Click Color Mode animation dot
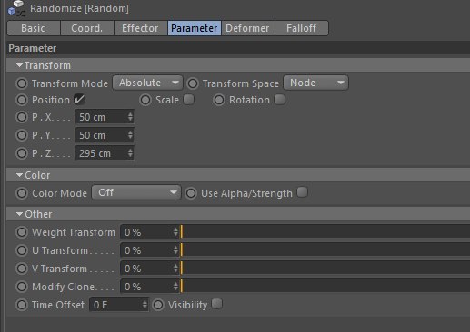The width and height of the screenshot is (470, 332). 22,193
